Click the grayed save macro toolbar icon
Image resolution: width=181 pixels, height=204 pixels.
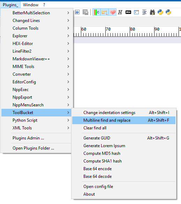tap(85, 12)
